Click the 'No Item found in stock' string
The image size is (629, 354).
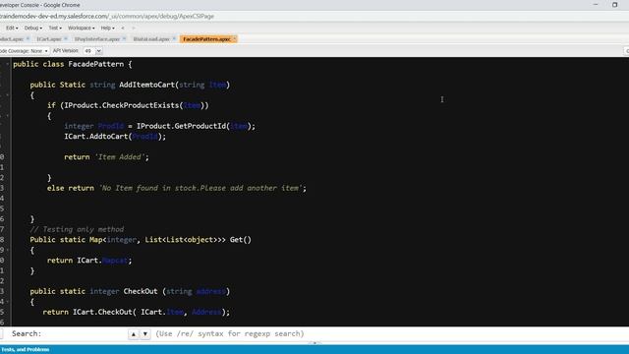200,188
